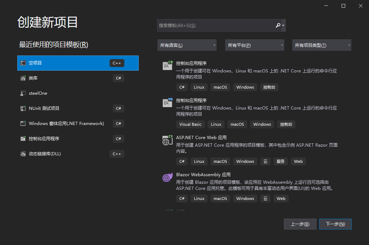Click the search magnifier icon
The image size is (369, 245).
click(278, 26)
